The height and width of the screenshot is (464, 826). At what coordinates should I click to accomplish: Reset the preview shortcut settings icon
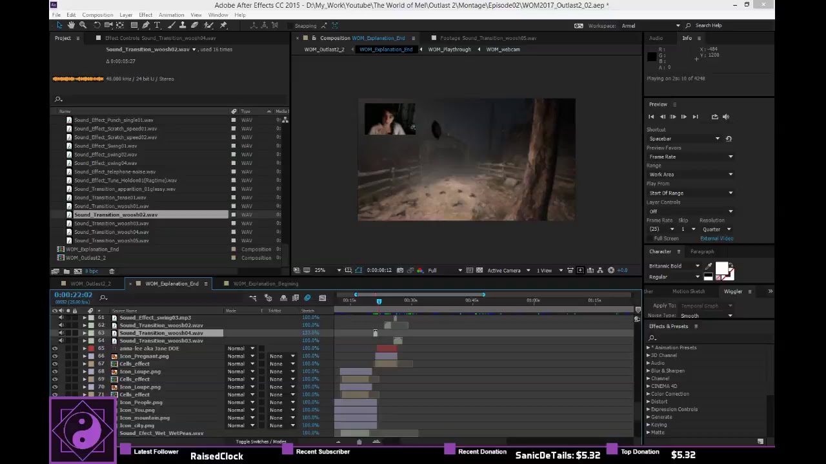[x=729, y=139]
